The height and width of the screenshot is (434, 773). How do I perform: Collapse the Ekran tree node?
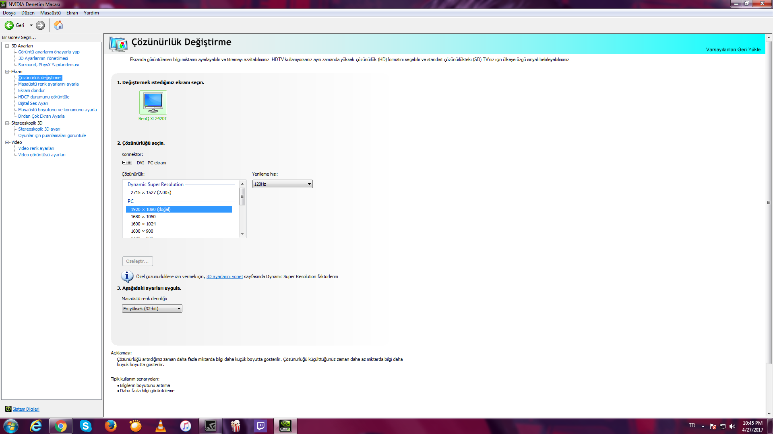pos(7,72)
